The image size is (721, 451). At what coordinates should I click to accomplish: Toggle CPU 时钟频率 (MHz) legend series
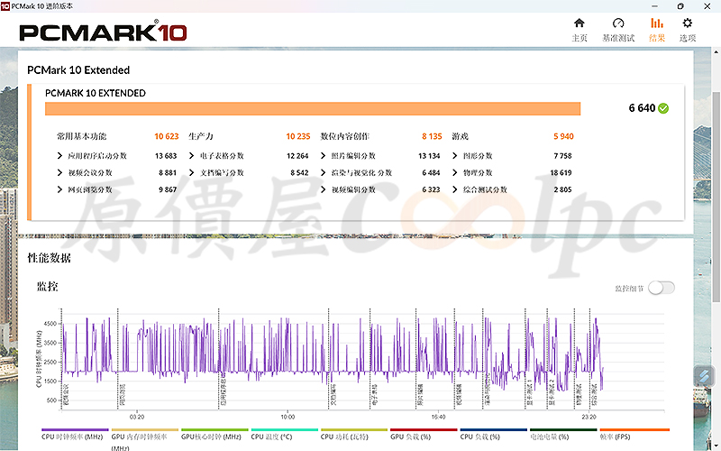coord(75,435)
